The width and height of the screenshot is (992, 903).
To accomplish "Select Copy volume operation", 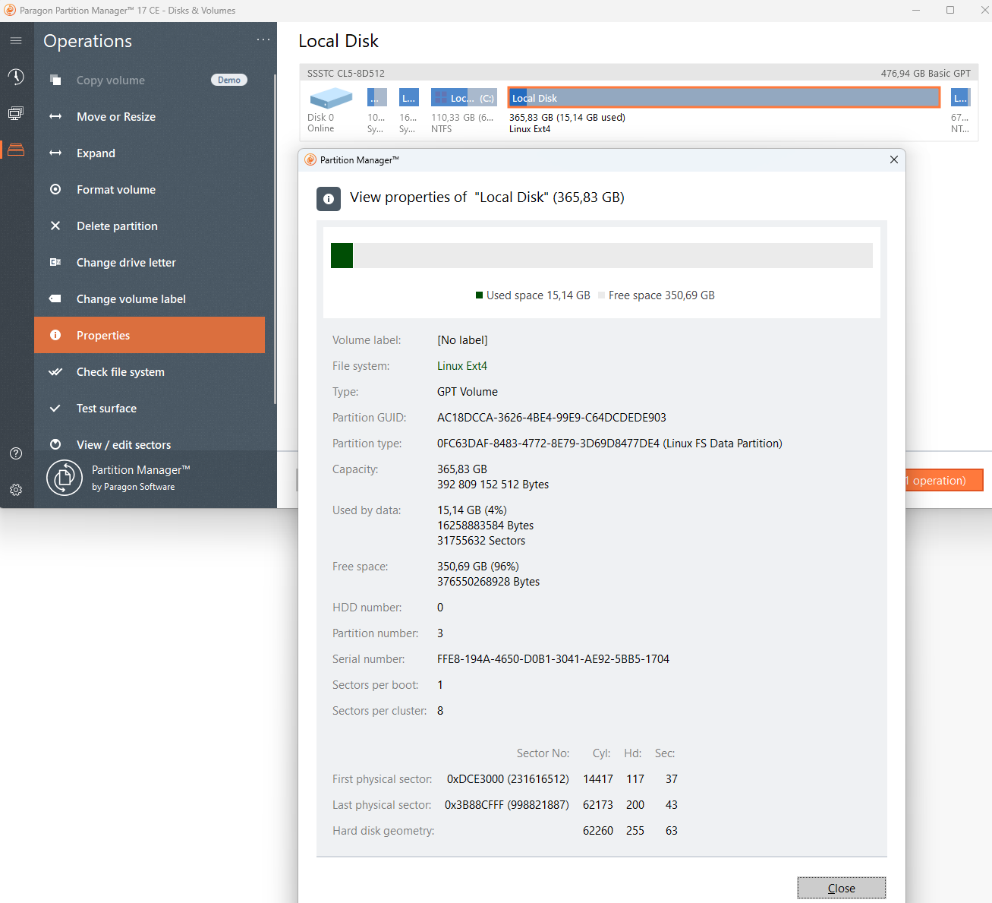I will [150, 80].
